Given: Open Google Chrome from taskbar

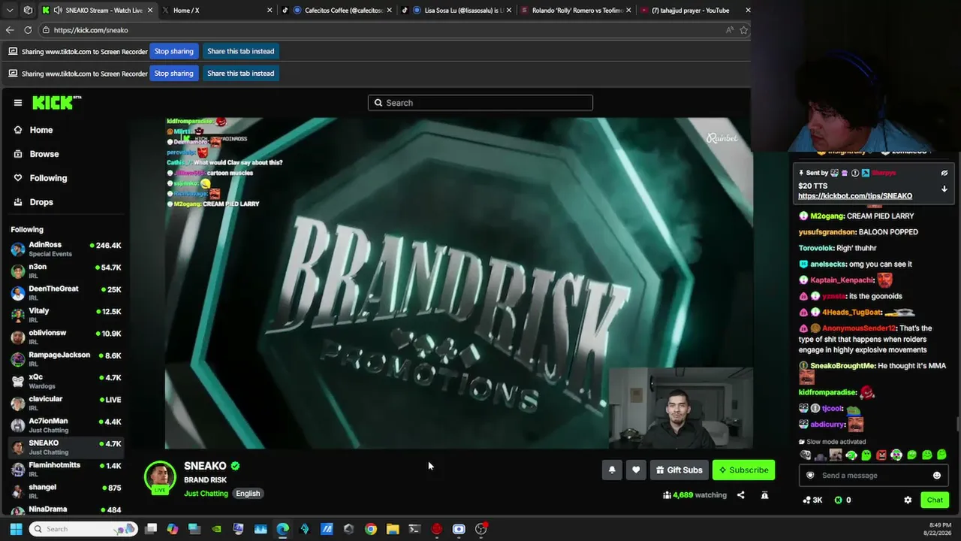Looking at the screenshot, I should (x=371, y=529).
